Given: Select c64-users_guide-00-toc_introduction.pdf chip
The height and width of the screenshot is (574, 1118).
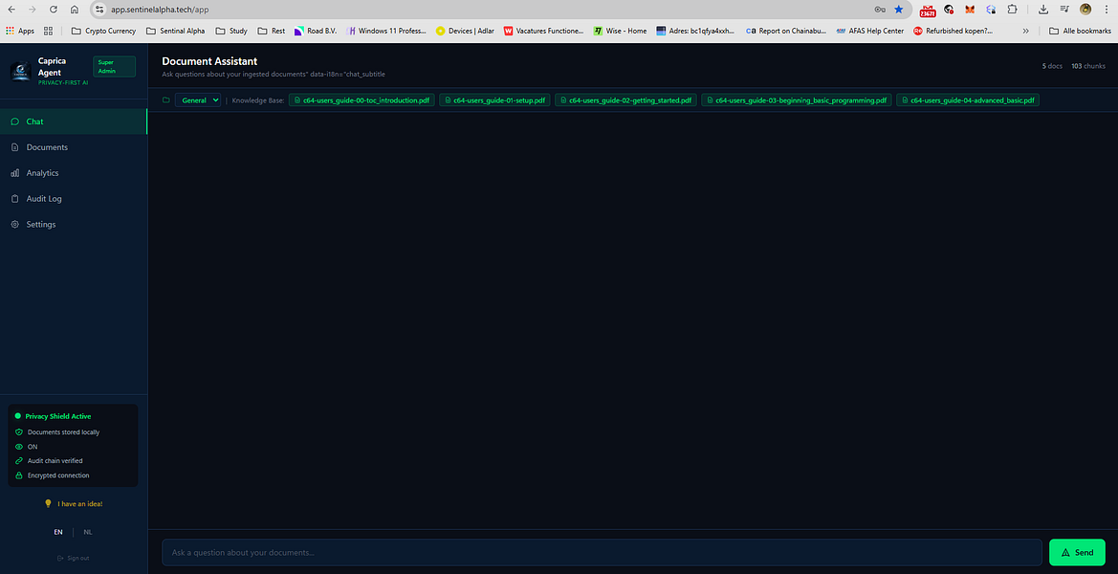Looking at the screenshot, I should [362, 99].
